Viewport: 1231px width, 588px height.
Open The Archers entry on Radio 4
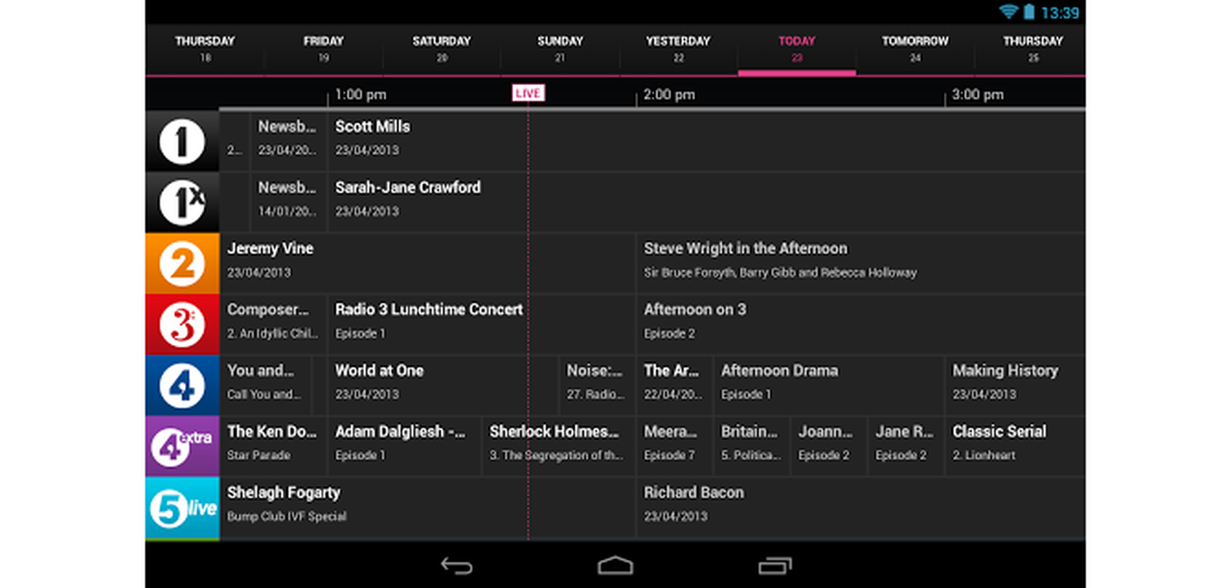pos(675,385)
